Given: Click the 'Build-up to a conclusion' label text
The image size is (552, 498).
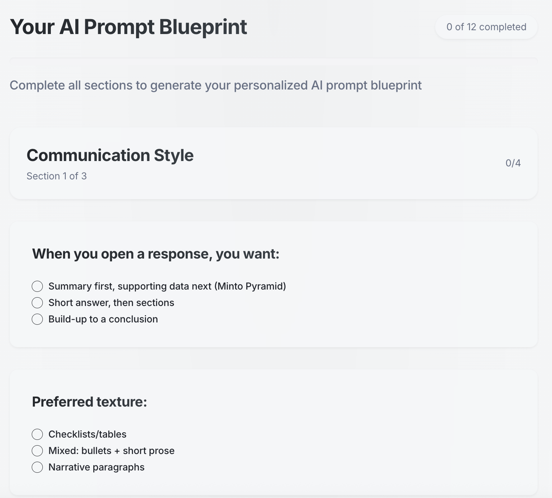Looking at the screenshot, I should pyautogui.click(x=103, y=319).
